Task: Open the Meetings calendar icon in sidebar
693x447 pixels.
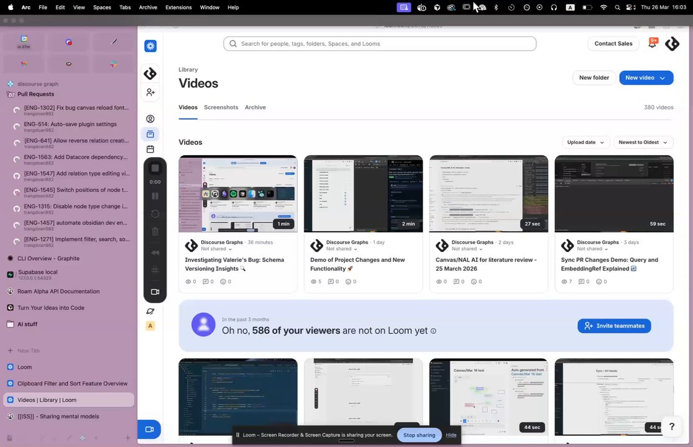Action: pyautogui.click(x=150, y=149)
